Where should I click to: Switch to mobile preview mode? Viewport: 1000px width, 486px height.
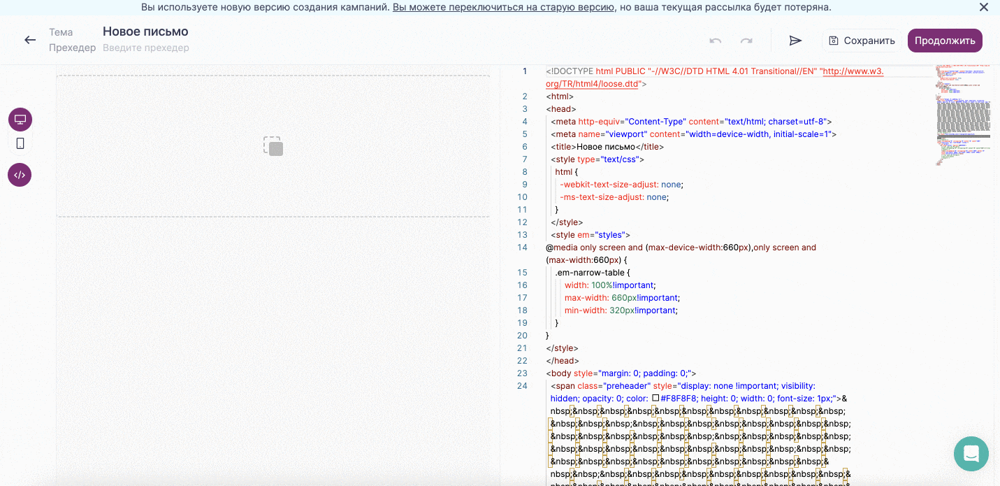pos(20,143)
